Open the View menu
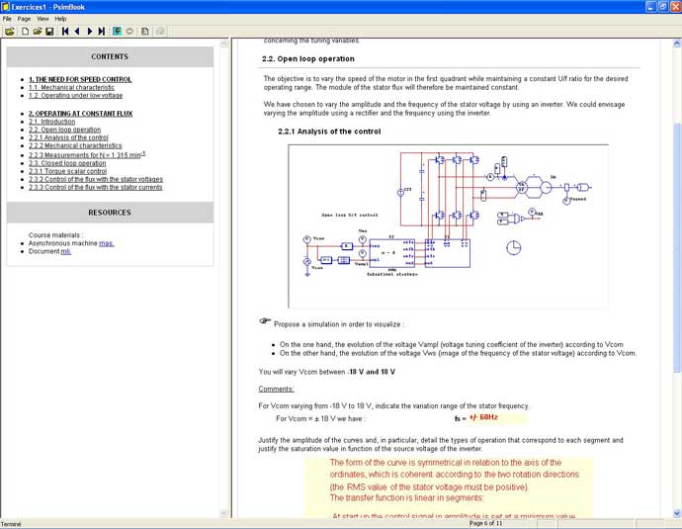The width and height of the screenshot is (682, 529). pyautogui.click(x=43, y=19)
